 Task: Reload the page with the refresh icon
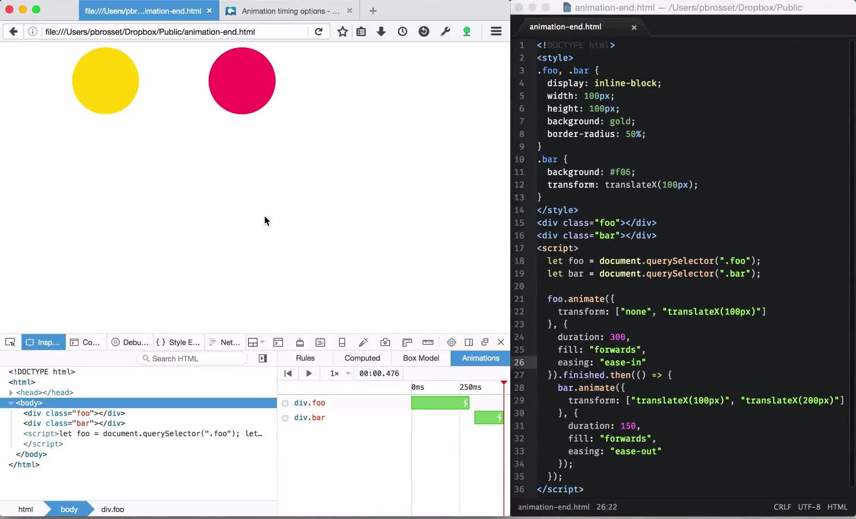click(318, 32)
